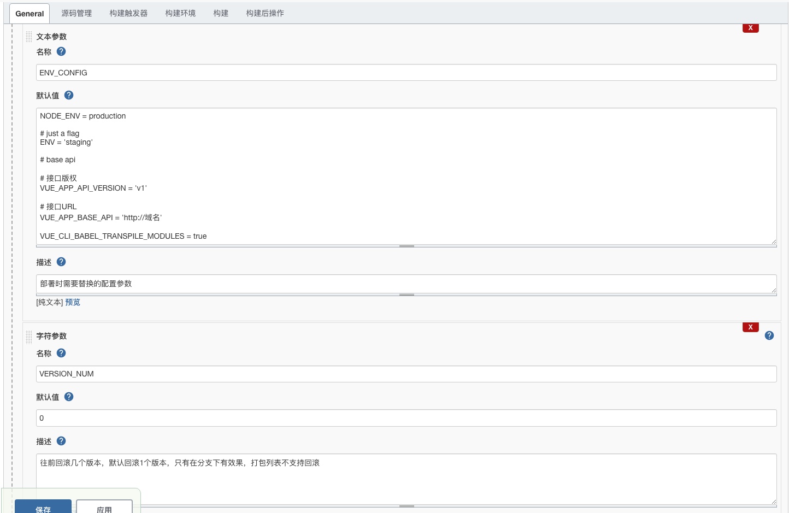Focus the default value field containing 0
Image resolution: width=789 pixels, height=513 pixels.
tap(407, 418)
